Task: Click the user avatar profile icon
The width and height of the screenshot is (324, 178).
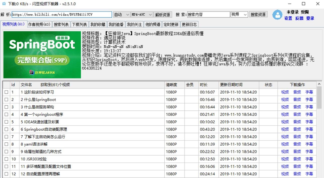Action: pyautogui.click(x=277, y=15)
